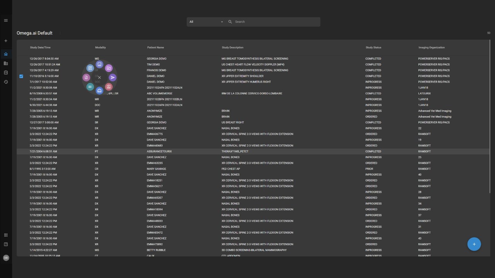Screen dimensions: 495x278
Task: Select the pink document icon in radial menu
Action: click(x=86, y=78)
